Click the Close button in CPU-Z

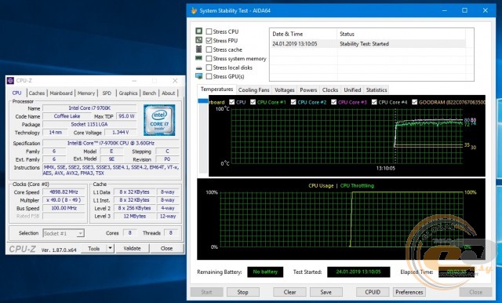click(167, 248)
